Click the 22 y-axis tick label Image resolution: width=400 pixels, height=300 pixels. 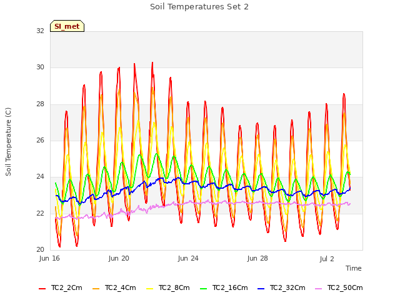[40, 213]
